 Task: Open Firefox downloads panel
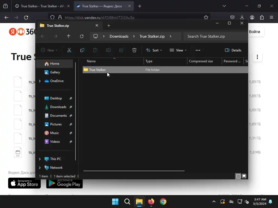point(242,17)
